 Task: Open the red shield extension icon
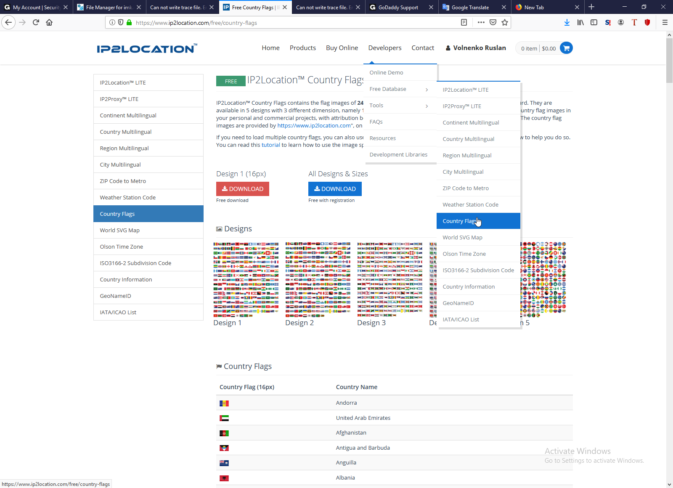click(x=647, y=22)
